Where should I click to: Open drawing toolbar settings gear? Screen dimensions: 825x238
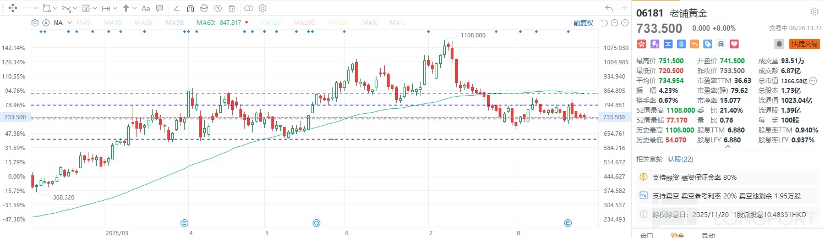tap(263, 8)
